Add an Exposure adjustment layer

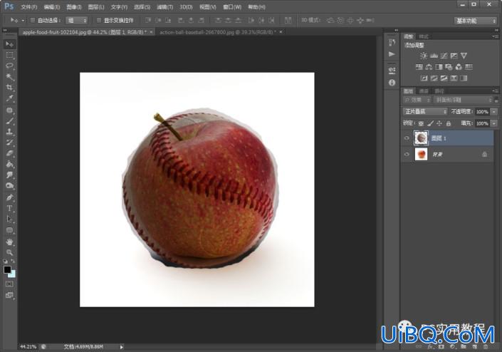(x=454, y=56)
